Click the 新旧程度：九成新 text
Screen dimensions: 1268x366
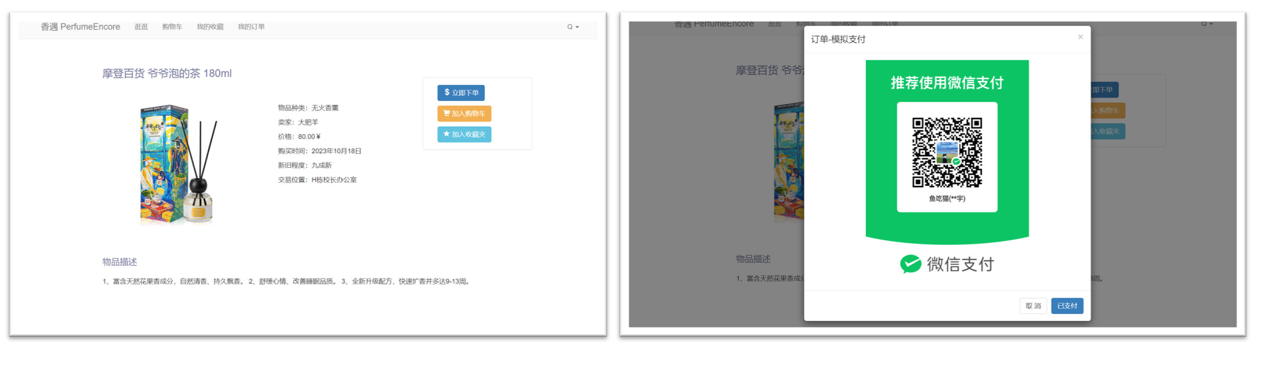pyautogui.click(x=305, y=165)
